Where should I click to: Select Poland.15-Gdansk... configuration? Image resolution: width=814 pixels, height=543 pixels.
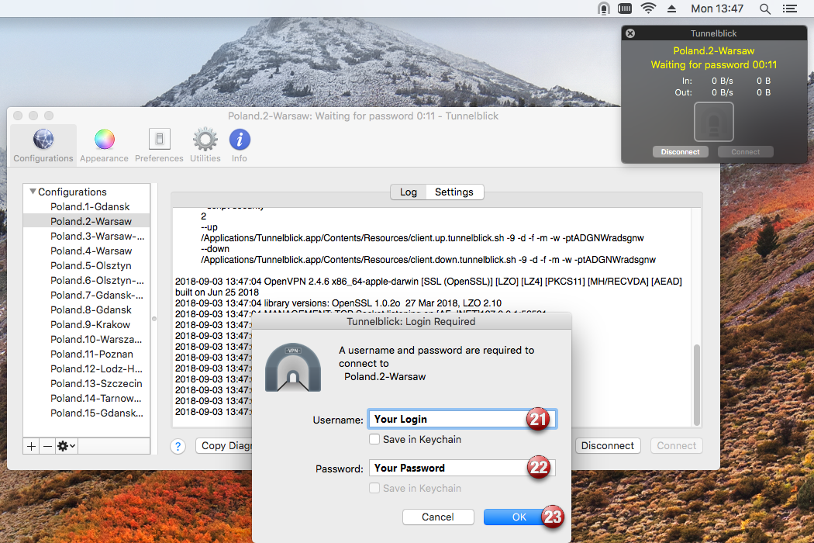[x=97, y=413]
